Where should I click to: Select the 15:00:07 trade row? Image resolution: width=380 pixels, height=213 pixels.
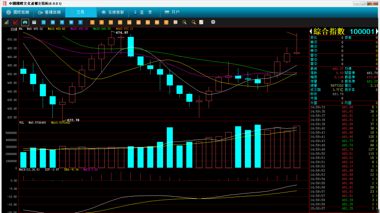click(x=344, y=208)
